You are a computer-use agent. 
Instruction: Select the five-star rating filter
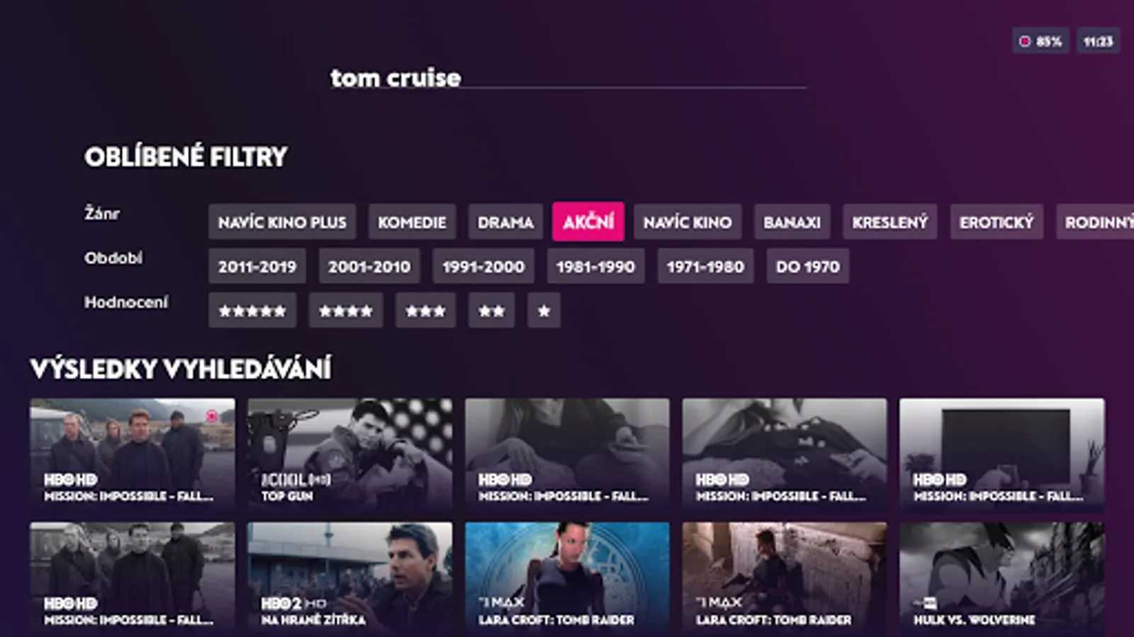pos(252,311)
